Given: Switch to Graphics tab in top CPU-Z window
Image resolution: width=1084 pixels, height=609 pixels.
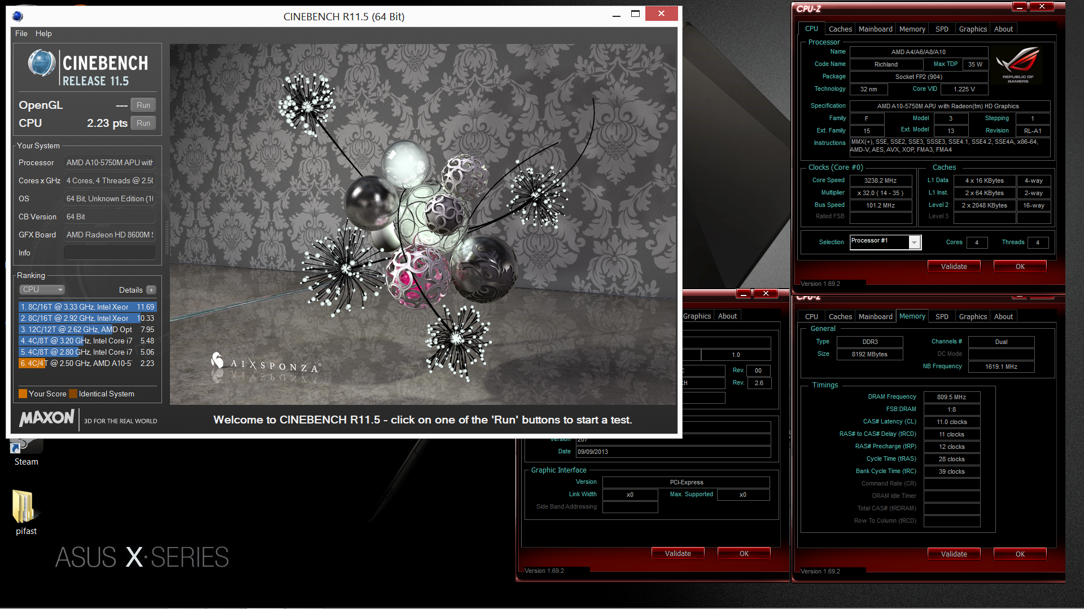Looking at the screenshot, I should coord(973,29).
